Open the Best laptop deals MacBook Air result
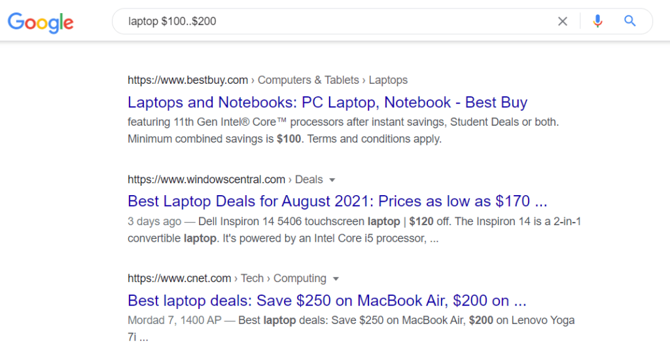Screen dimensions: 670x364 (x=326, y=300)
